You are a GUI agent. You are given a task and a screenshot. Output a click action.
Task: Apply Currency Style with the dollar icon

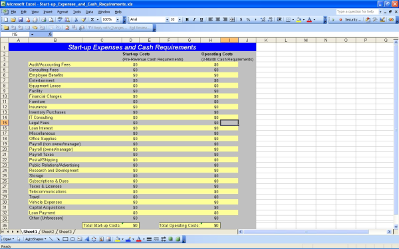point(241,19)
